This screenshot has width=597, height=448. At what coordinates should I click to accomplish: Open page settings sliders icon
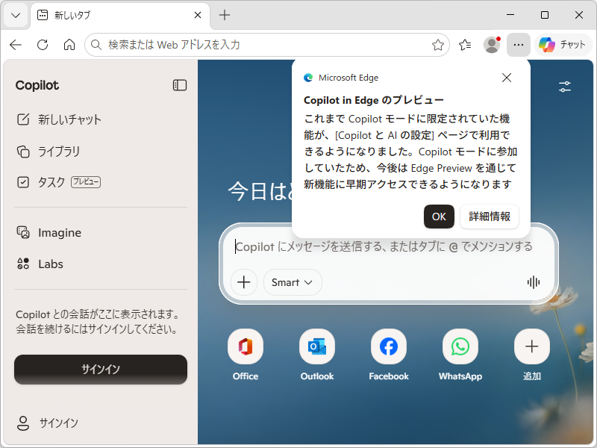565,87
